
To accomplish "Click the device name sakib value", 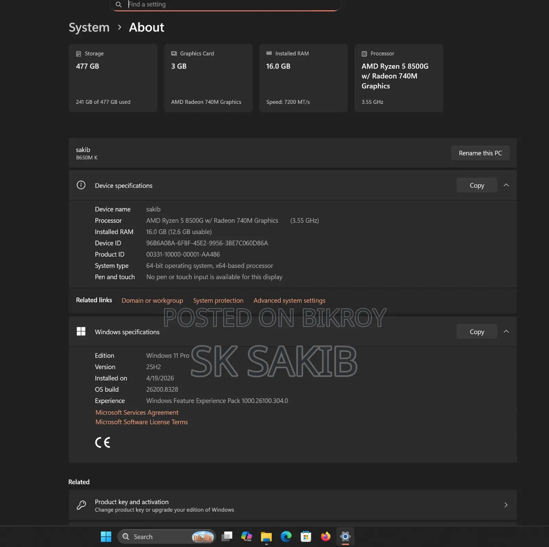I will pyautogui.click(x=153, y=209).
